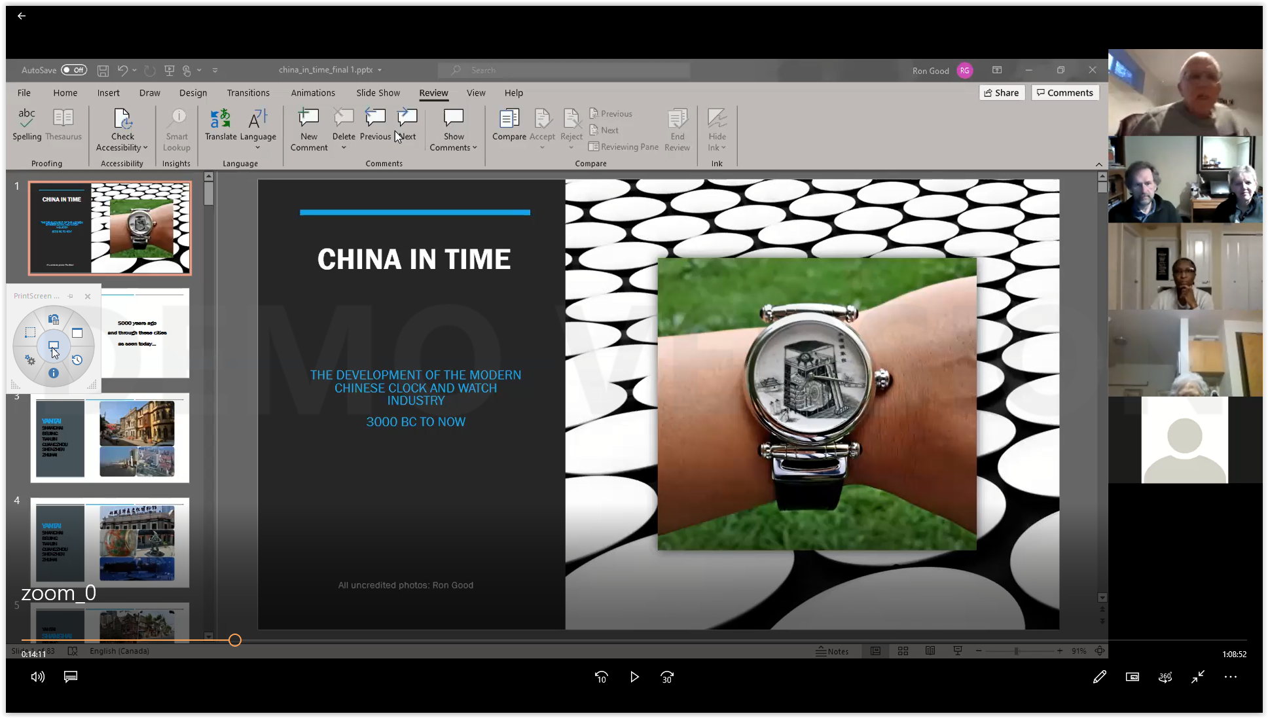
Task: Switch to the Slide Show tab
Action: (x=378, y=93)
